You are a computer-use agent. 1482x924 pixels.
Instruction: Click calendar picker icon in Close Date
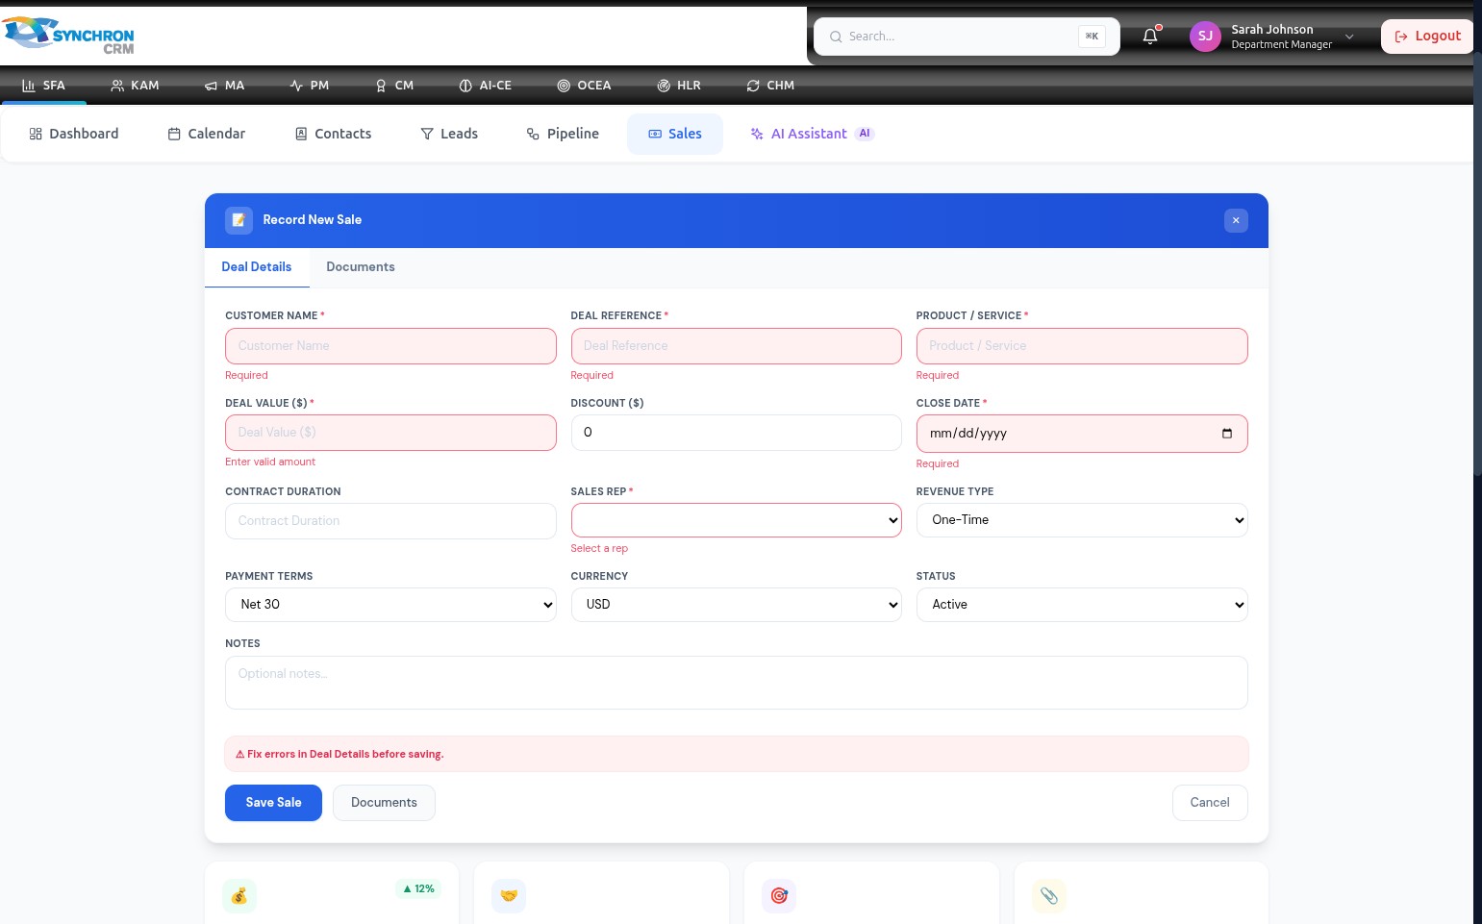click(x=1226, y=434)
